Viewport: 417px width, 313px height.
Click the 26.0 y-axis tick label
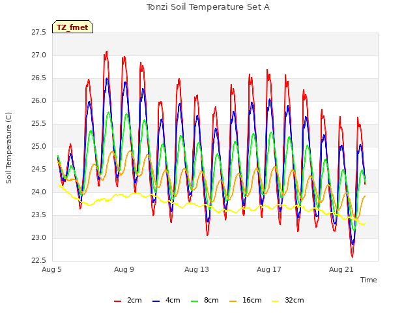coord(38,101)
